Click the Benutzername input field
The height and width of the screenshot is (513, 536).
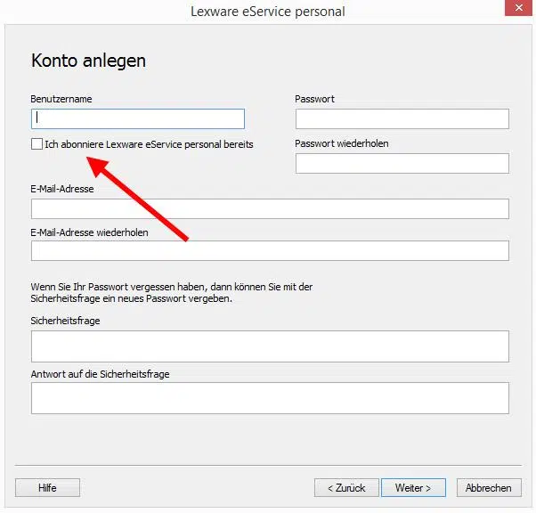tap(138, 119)
